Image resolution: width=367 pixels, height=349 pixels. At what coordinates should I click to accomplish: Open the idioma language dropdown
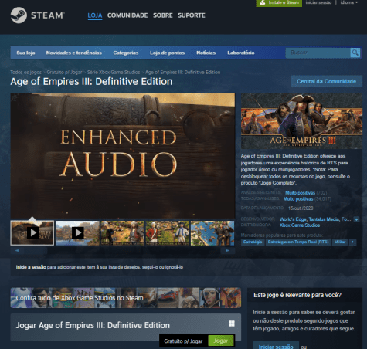tap(349, 2)
